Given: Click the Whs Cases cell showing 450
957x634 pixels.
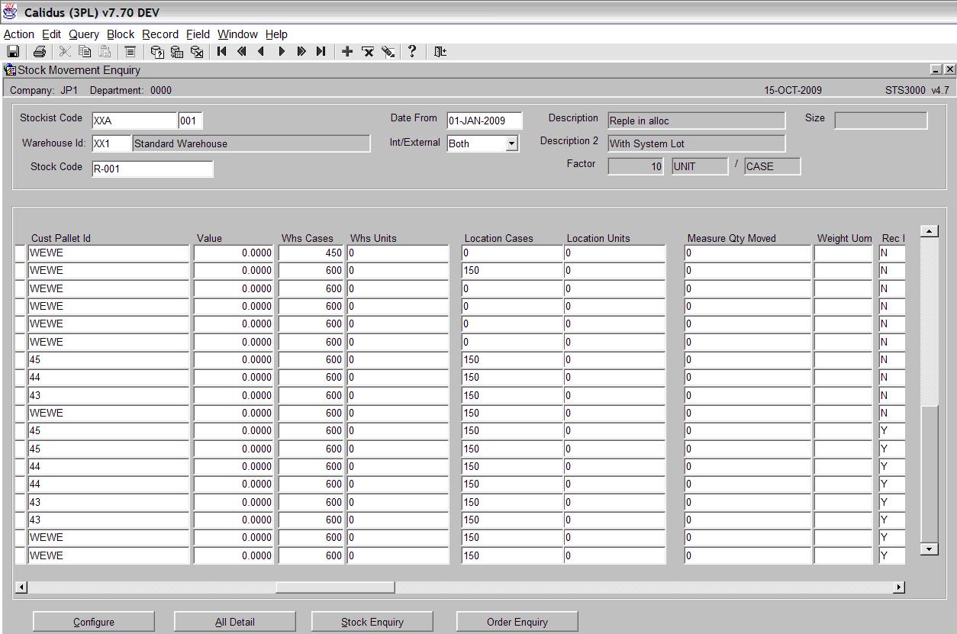Looking at the screenshot, I should coord(311,253).
